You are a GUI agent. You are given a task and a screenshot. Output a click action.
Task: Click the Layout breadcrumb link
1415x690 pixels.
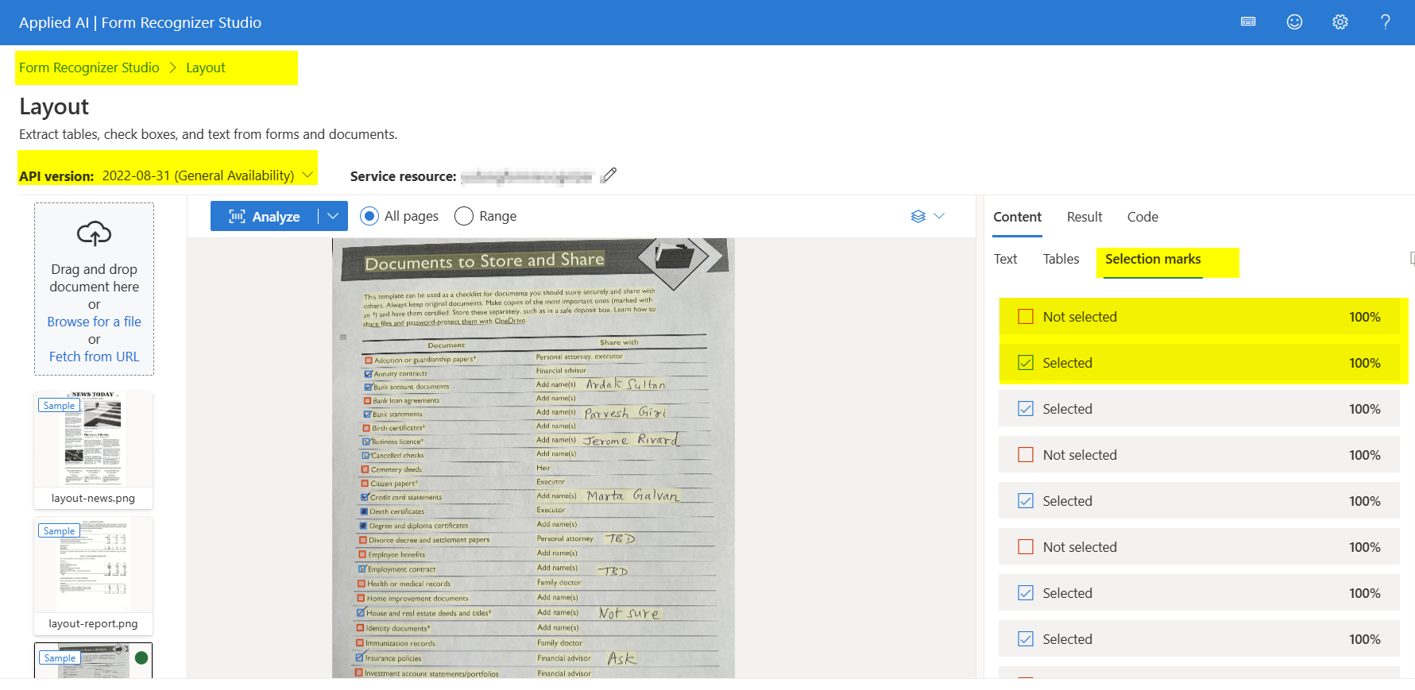pos(206,67)
